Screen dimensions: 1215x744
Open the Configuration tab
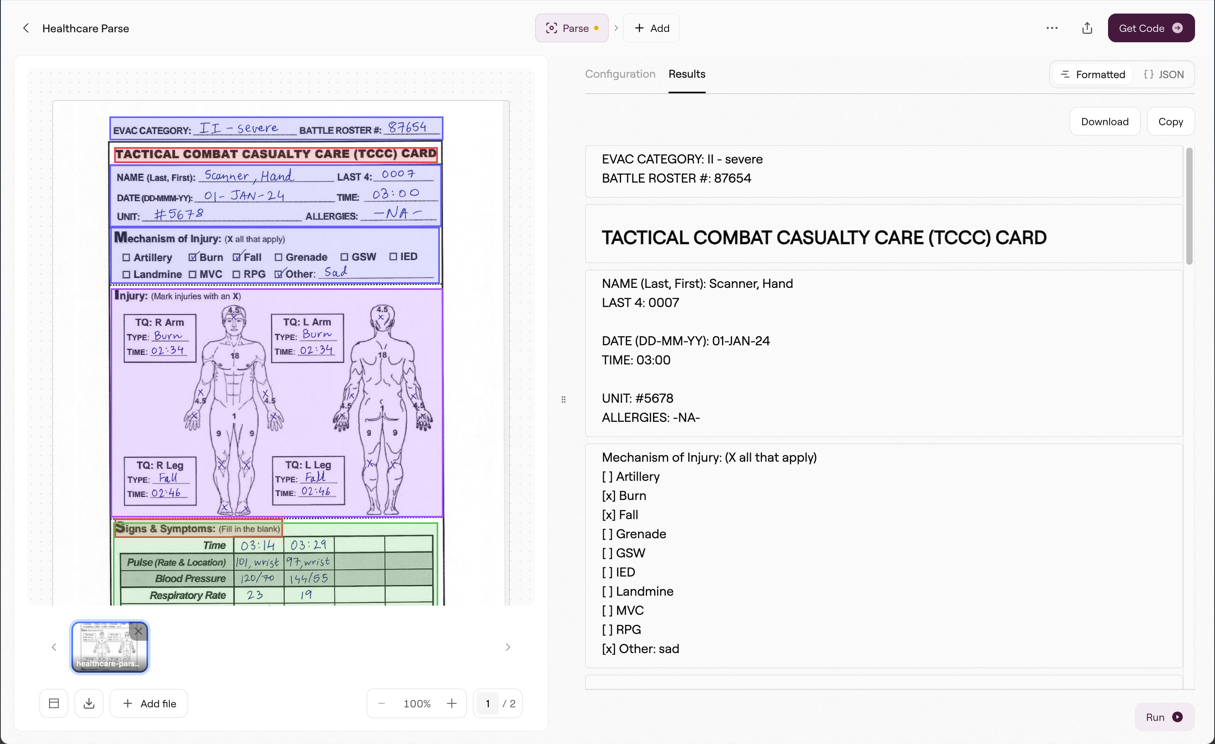coord(620,74)
